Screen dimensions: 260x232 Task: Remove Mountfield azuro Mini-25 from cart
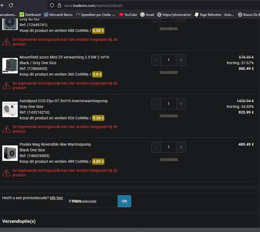click(x=169, y=72)
